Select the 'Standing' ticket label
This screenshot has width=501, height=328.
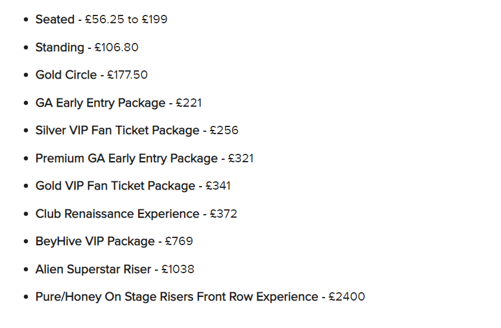[x=60, y=48]
